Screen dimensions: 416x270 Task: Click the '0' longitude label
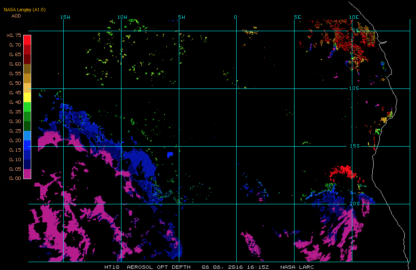(235, 17)
